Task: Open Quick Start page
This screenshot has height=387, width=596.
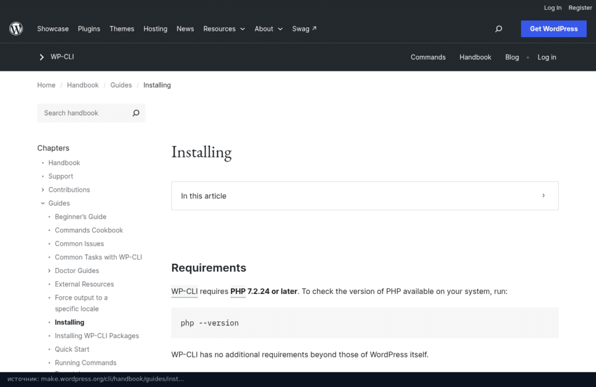Action: point(72,349)
